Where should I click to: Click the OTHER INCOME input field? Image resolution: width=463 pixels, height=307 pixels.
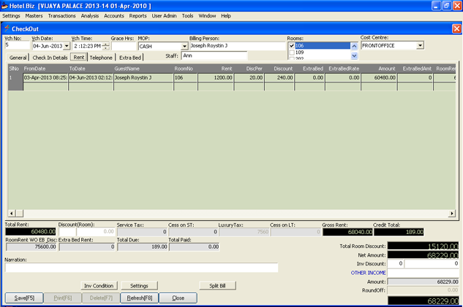tap(423, 273)
